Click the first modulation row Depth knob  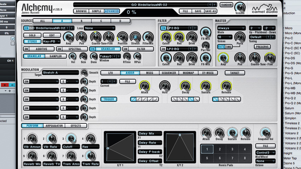click(84, 81)
